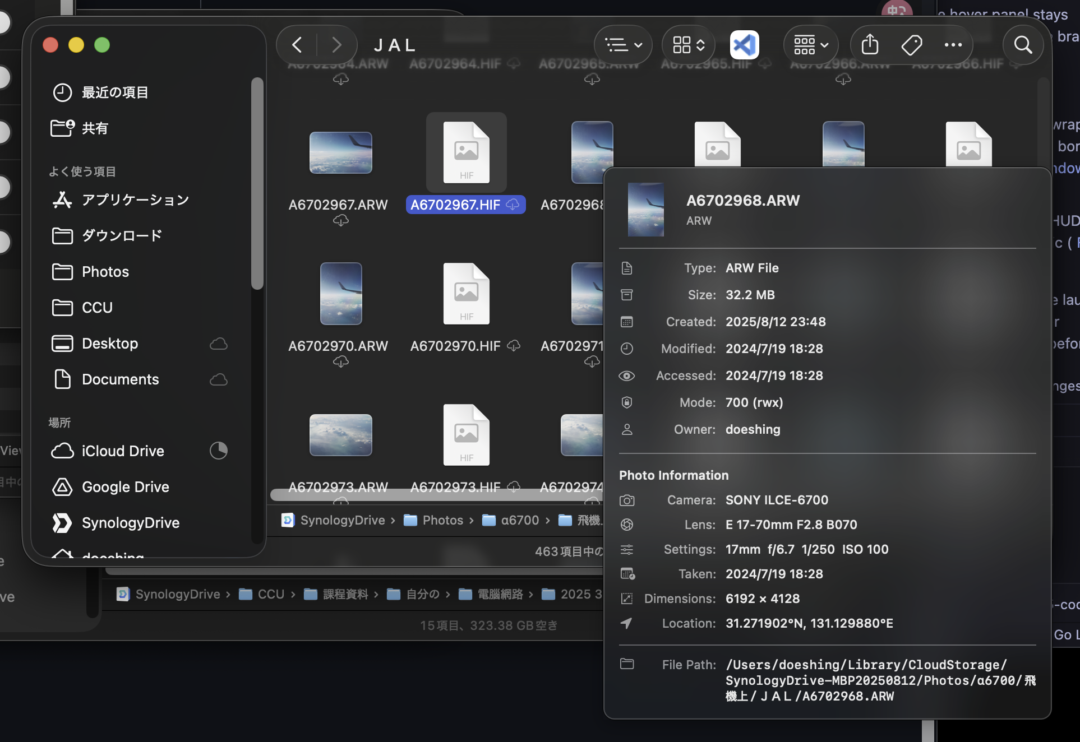Click the iCloud Drive storage pie indicator

pyautogui.click(x=219, y=451)
